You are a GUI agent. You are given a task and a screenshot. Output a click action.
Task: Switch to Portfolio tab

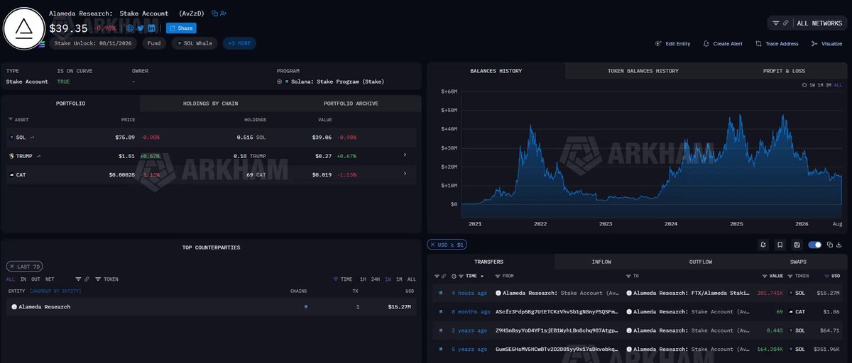[x=70, y=104]
